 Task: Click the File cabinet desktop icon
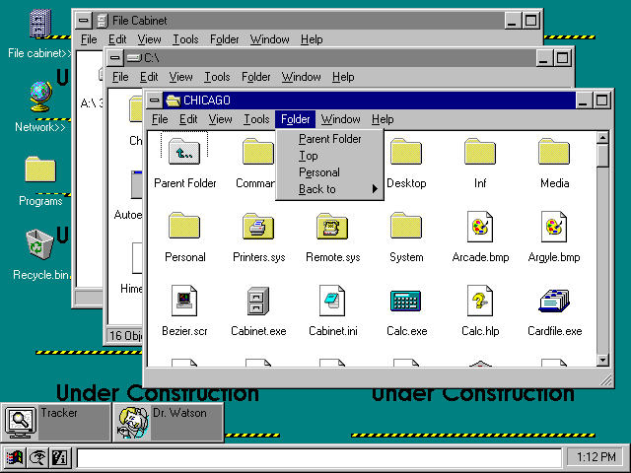(x=40, y=24)
